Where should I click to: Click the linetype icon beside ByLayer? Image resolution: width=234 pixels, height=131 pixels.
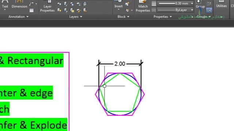point(154,10)
